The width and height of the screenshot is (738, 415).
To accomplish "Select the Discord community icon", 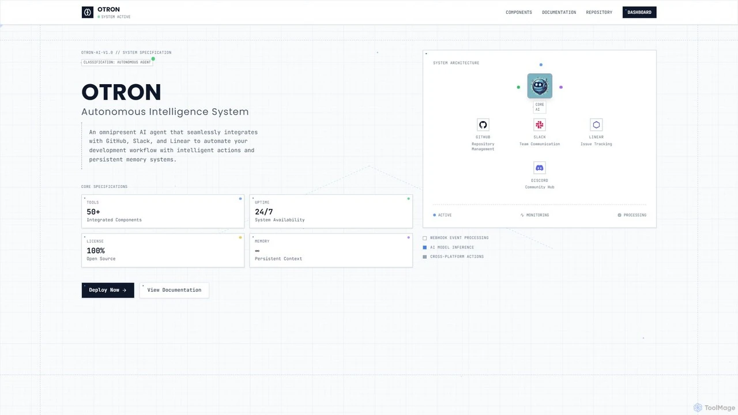I will pos(540,168).
